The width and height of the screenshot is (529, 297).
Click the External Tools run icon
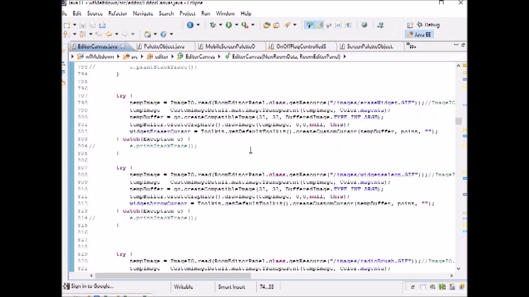point(245,25)
